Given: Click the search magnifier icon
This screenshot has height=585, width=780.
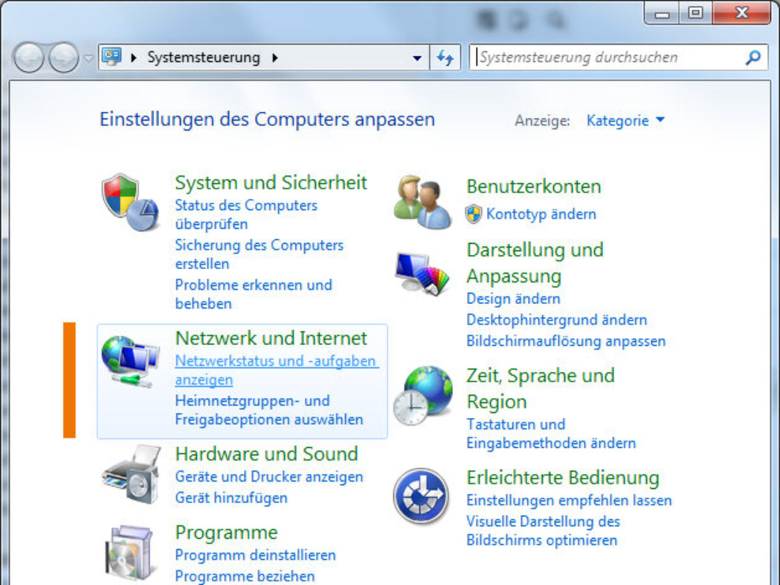Looking at the screenshot, I should pyautogui.click(x=752, y=57).
